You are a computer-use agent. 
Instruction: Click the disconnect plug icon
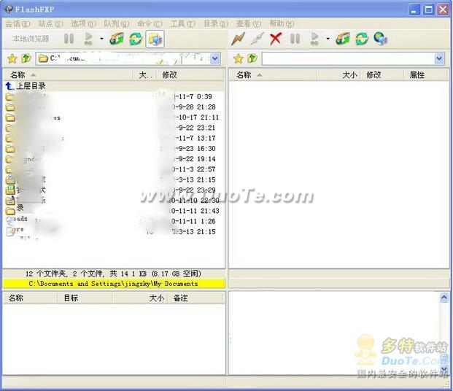257,39
